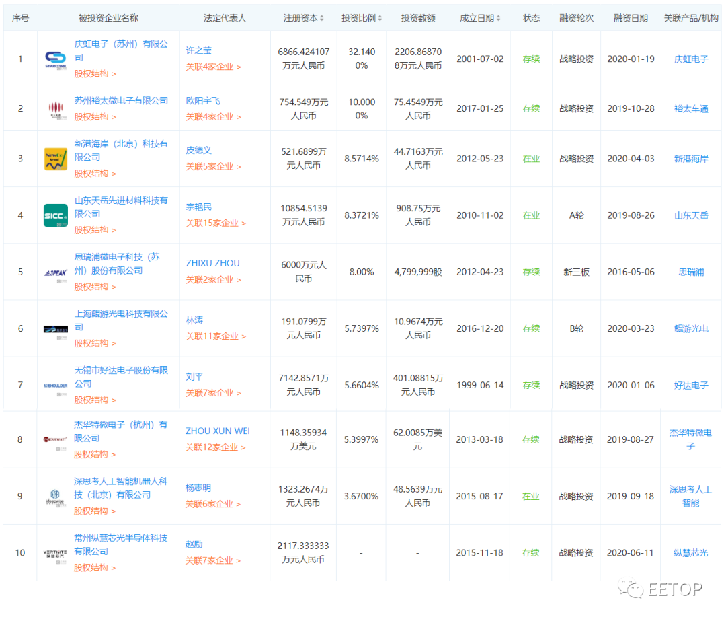Open related product 纵慧芯光
The width and height of the screenshot is (726, 619).
click(691, 553)
